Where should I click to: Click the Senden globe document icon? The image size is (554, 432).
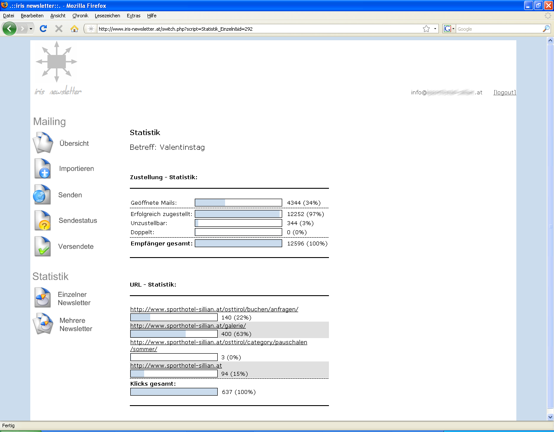coord(42,195)
